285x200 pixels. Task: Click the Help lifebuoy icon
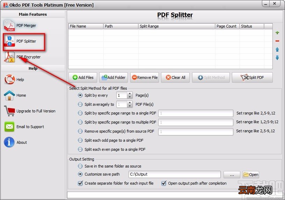9,79
